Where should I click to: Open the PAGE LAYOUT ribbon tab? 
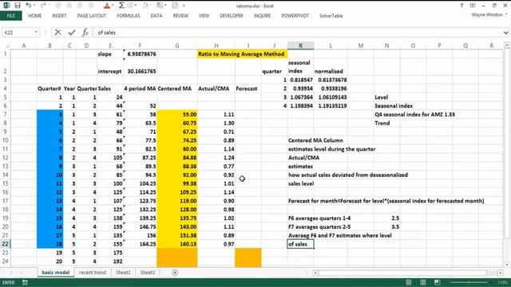coord(92,16)
